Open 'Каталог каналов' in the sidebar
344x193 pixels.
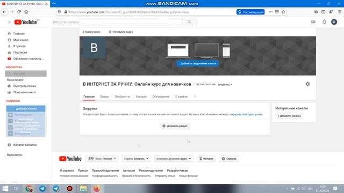[x=26, y=145]
